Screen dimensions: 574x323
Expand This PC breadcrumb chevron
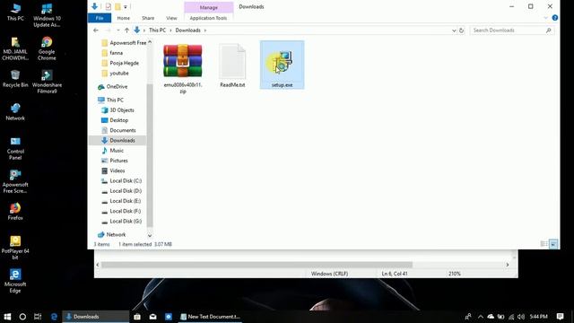pyautogui.click(x=170, y=31)
